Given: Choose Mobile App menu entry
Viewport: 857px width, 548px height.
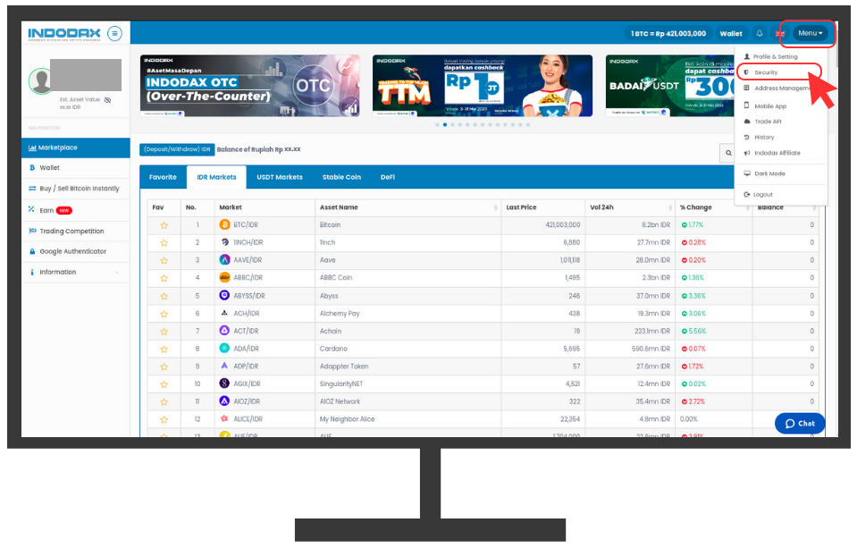Looking at the screenshot, I should coord(765,106).
